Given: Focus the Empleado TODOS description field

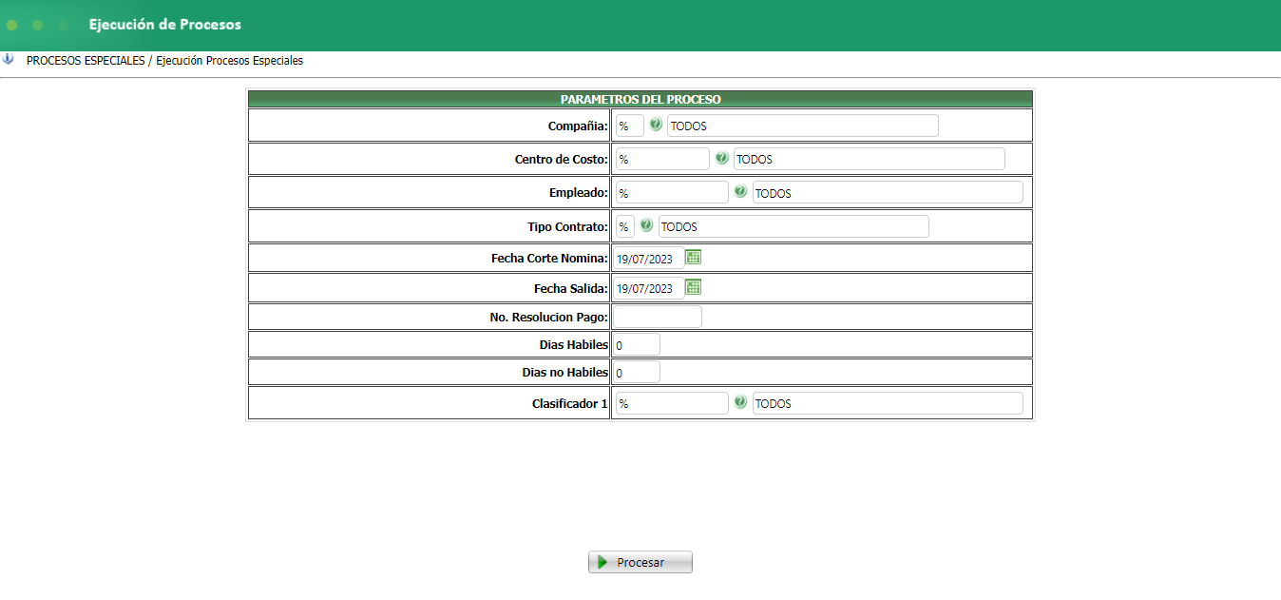Looking at the screenshot, I should (x=888, y=192).
